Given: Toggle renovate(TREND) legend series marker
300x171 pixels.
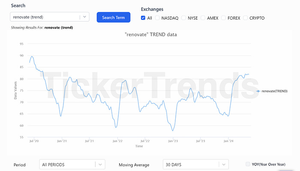Looking at the screenshot, I should point(258,91).
